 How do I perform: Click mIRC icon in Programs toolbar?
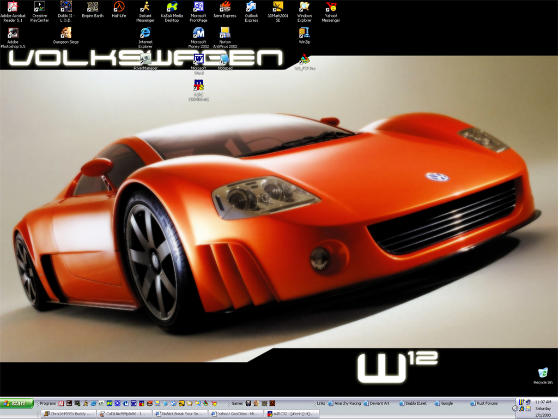coord(141,403)
